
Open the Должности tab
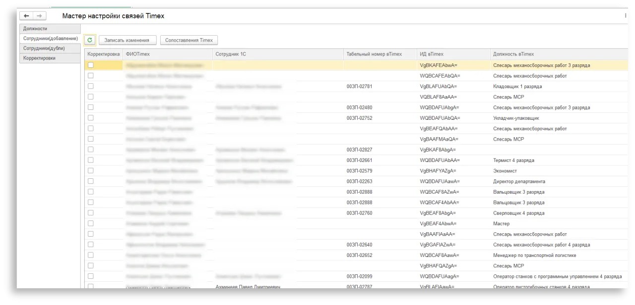click(36, 29)
